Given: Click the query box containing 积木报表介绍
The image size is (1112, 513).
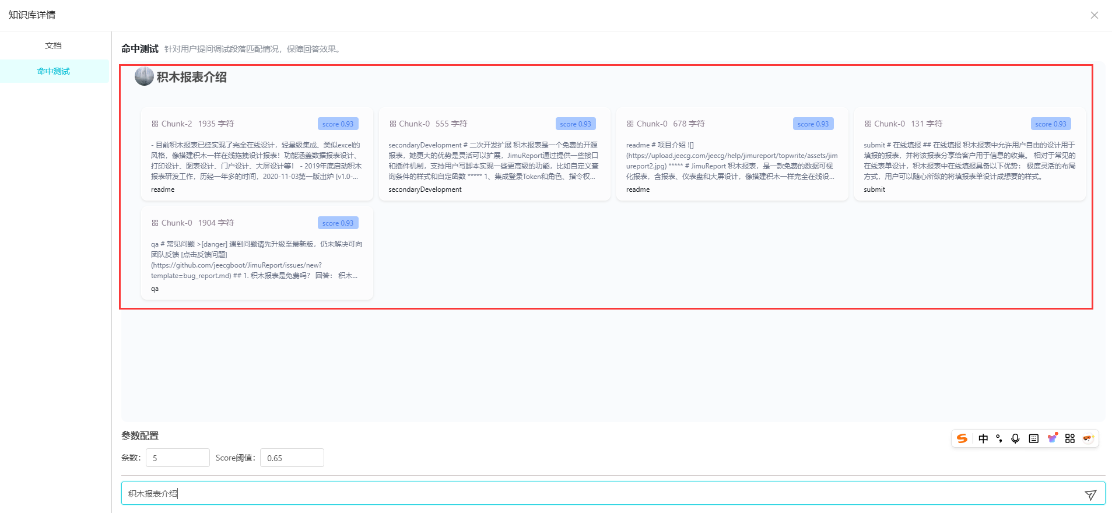Looking at the screenshot, I should [613, 493].
